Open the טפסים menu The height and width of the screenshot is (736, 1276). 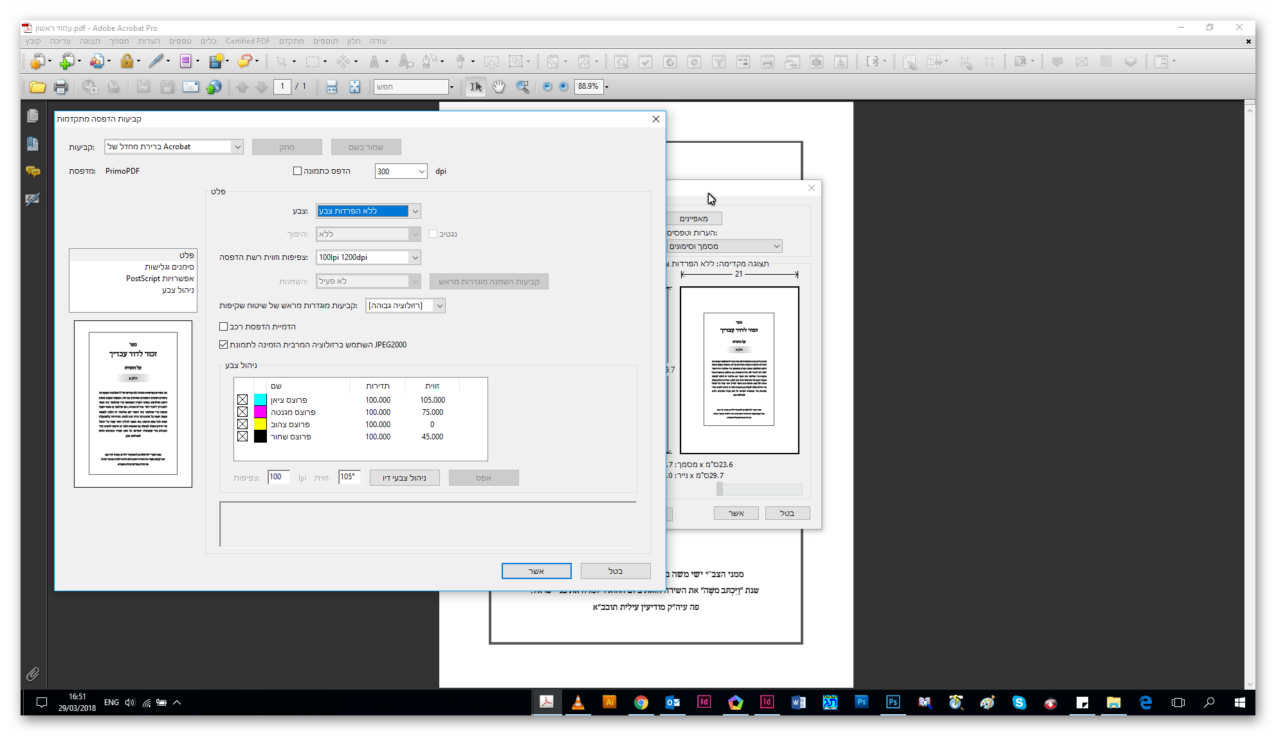(180, 41)
